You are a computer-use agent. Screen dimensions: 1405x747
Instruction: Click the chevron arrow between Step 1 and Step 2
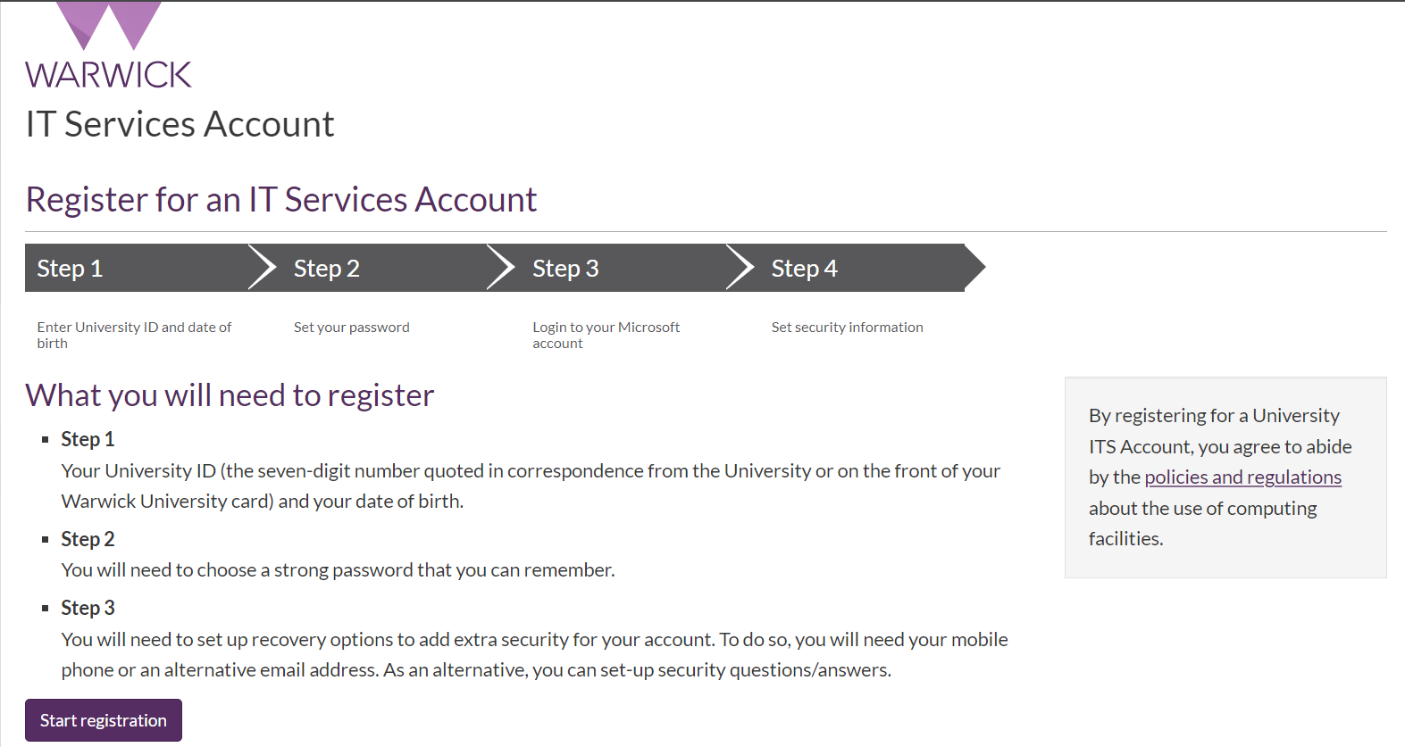263,268
